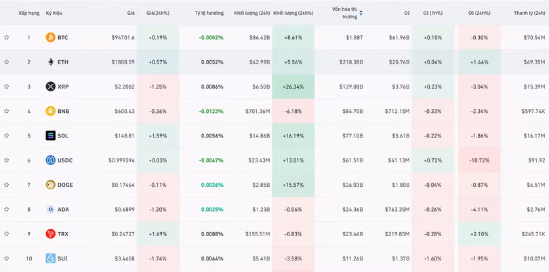Select the Xếp hạng column header
This screenshot has width=549, height=272.
[28, 13]
